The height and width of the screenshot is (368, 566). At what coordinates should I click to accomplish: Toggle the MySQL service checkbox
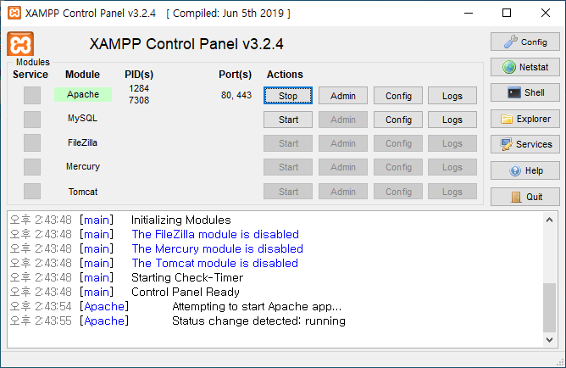point(32,120)
